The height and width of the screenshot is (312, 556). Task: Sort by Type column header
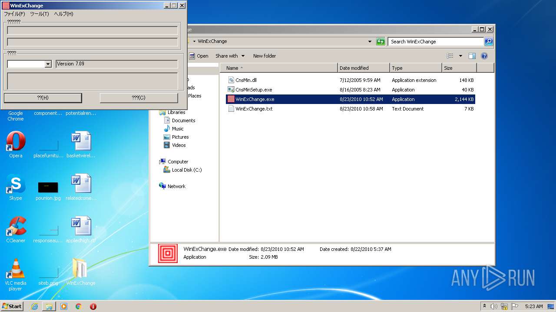pos(416,68)
